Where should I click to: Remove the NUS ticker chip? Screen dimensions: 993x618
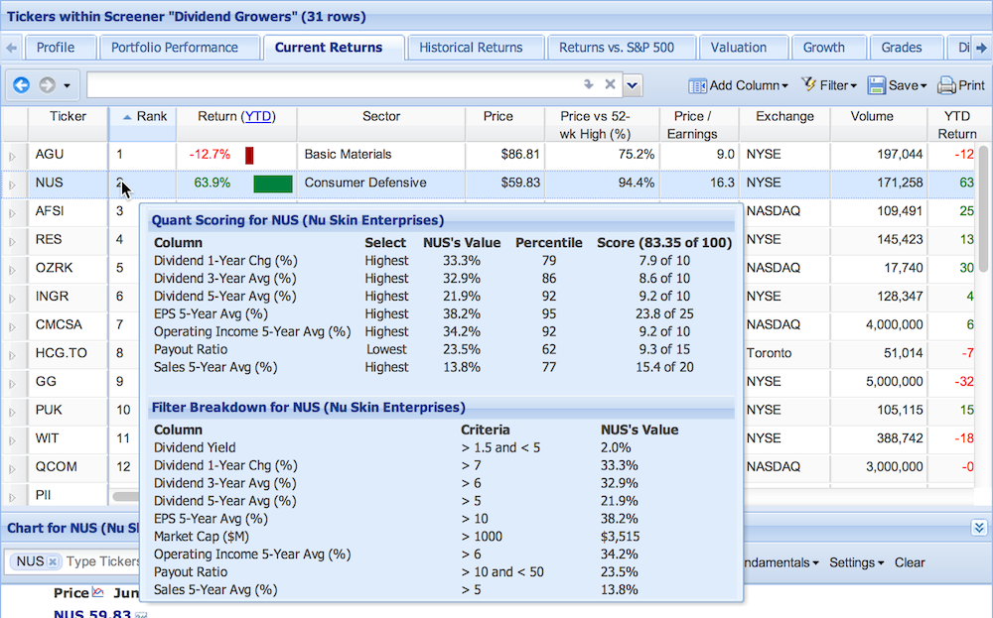pyautogui.click(x=54, y=561)
